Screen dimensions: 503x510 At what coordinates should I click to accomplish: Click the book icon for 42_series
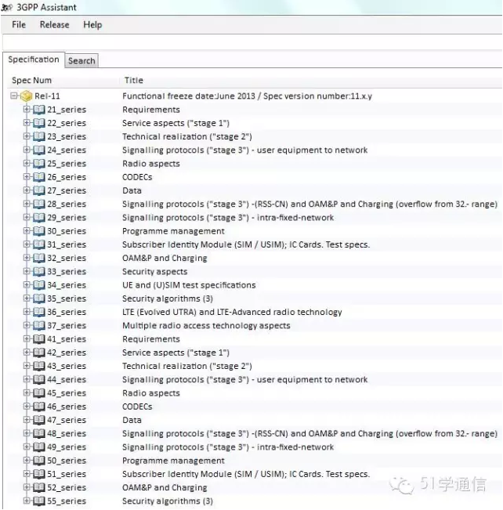point(39,353)
